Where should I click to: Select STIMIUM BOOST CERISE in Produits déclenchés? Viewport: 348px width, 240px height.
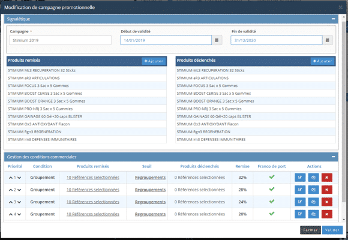point(256,93)
